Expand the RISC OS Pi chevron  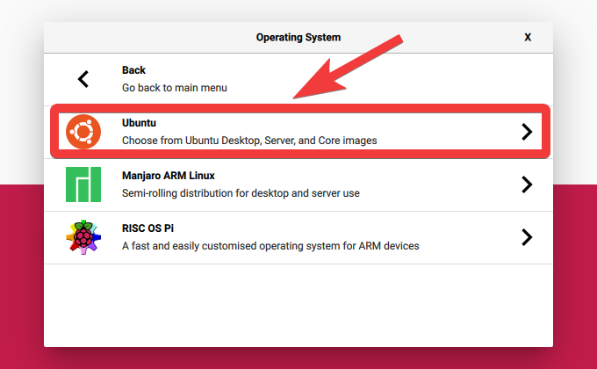[x=527, y=237]
